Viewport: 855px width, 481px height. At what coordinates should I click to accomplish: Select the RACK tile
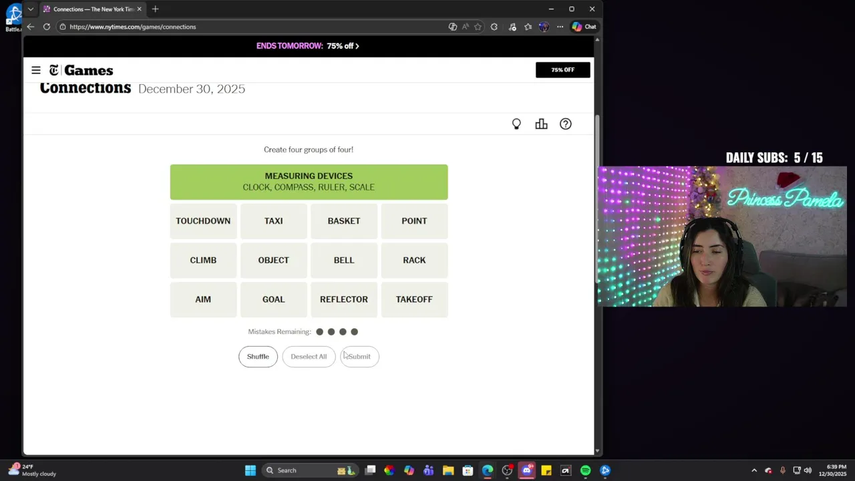[x=414, y=260]
